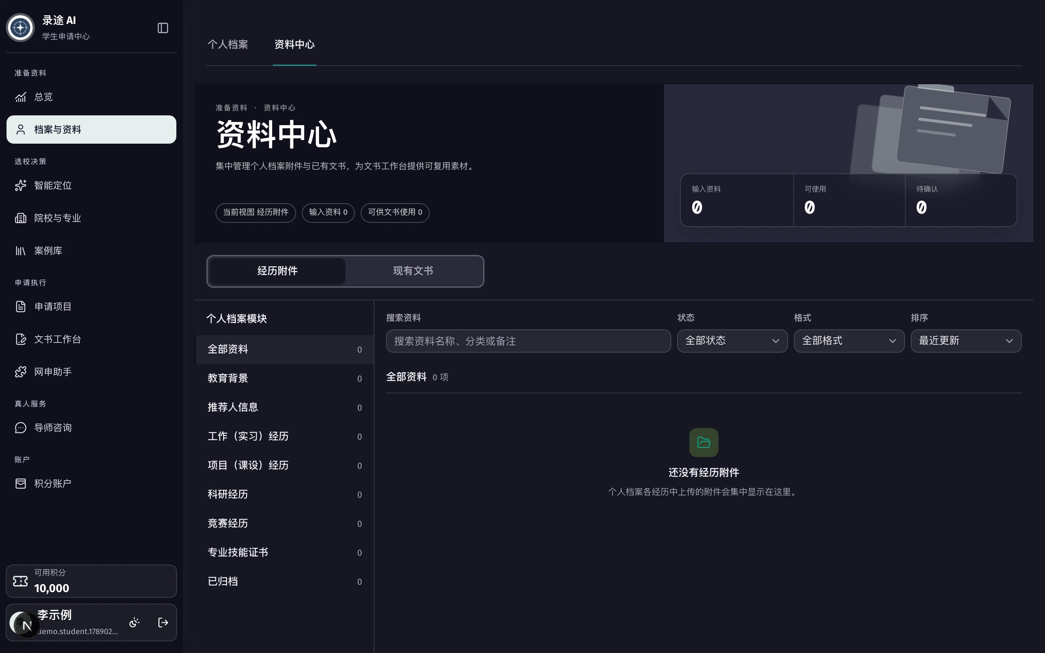
Task: Open the 最近更新 sort dropdown
Action: (966, 341)
